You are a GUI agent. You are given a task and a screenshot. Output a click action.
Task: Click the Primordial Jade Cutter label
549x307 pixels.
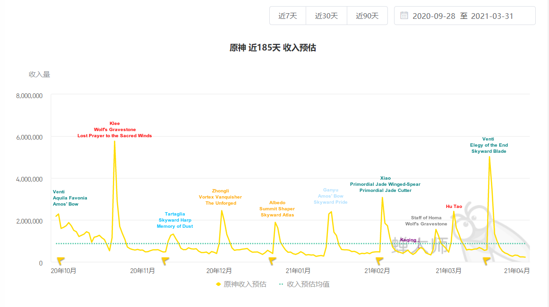385,191
